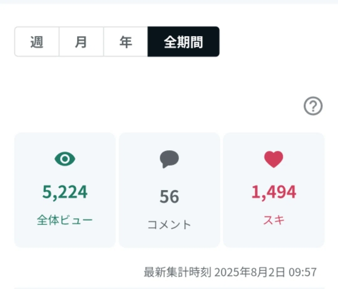The height and width of the screenshot is (289, 338).
Task: Choose the 年 yearly period tab
Action: (x=126, y=42)
